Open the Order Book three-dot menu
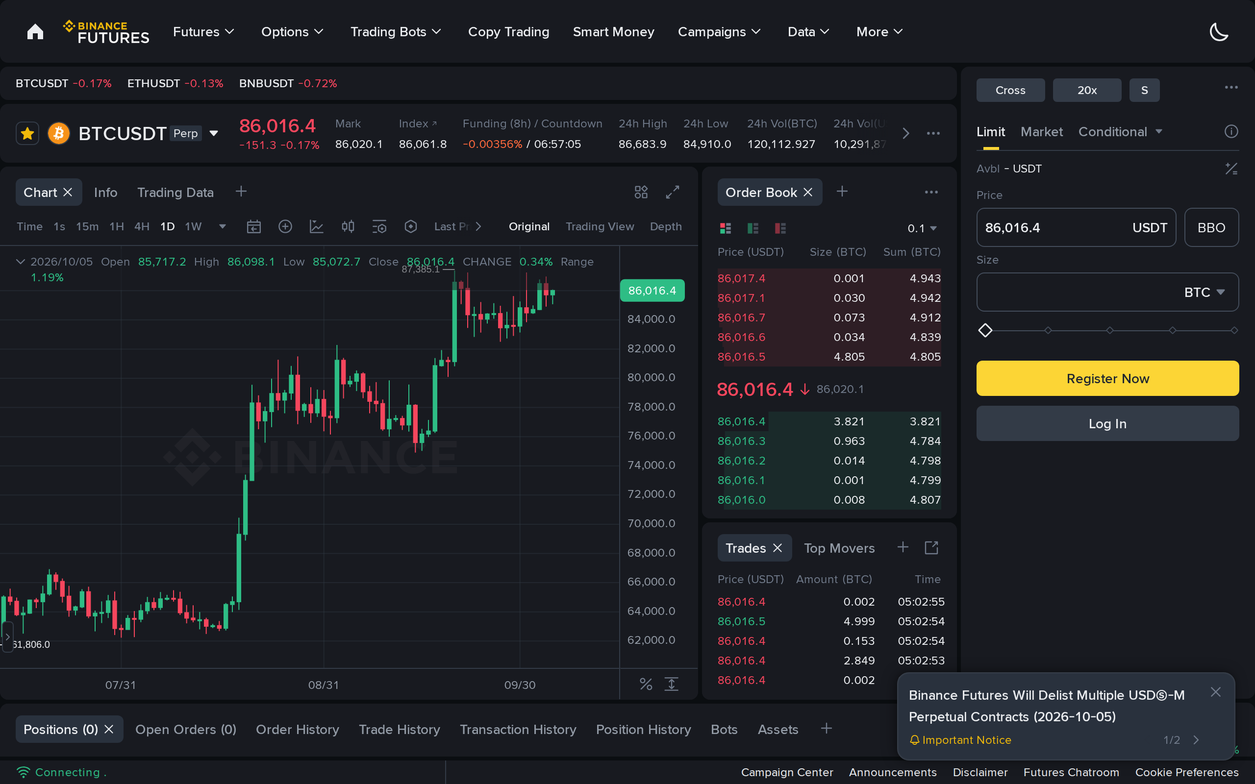This screenshot has width=1255, height=784. click(931, 192)
